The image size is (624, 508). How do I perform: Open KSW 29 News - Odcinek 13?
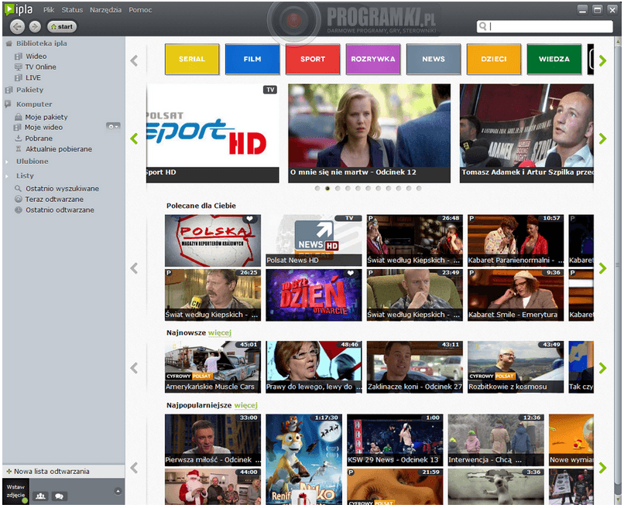pyautogui.click(x=395, y=440)
